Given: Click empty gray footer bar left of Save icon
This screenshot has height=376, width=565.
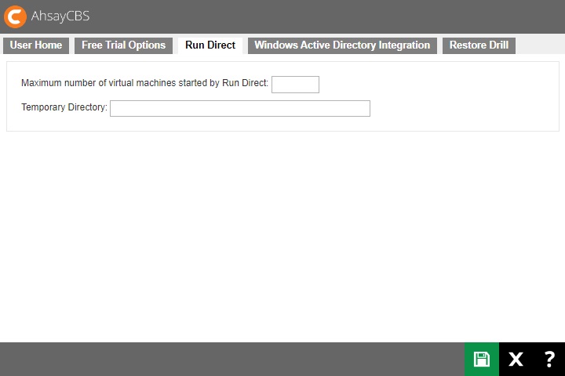Looking at the screenshot, I should tap(235, 360).
